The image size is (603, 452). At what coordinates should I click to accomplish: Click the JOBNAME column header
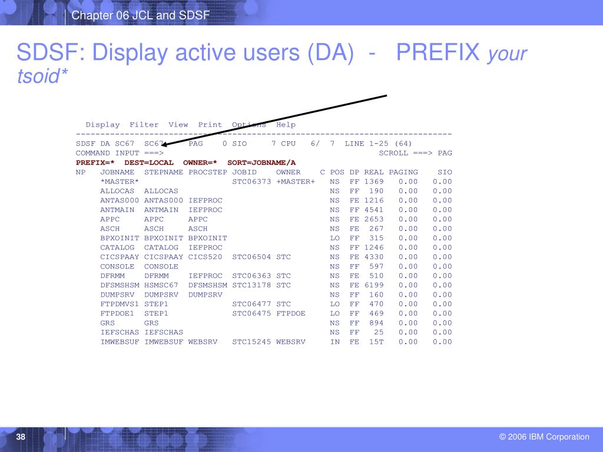coord(117,172)
